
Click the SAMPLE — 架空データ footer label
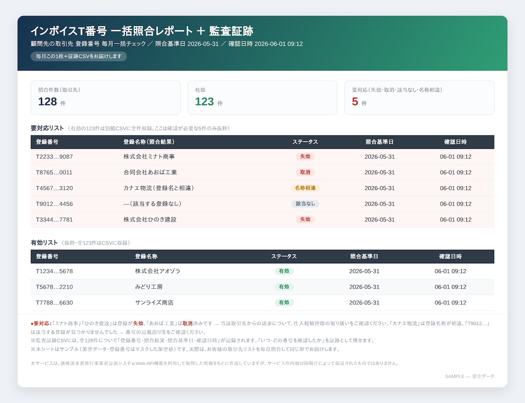[x=469, y=377]
